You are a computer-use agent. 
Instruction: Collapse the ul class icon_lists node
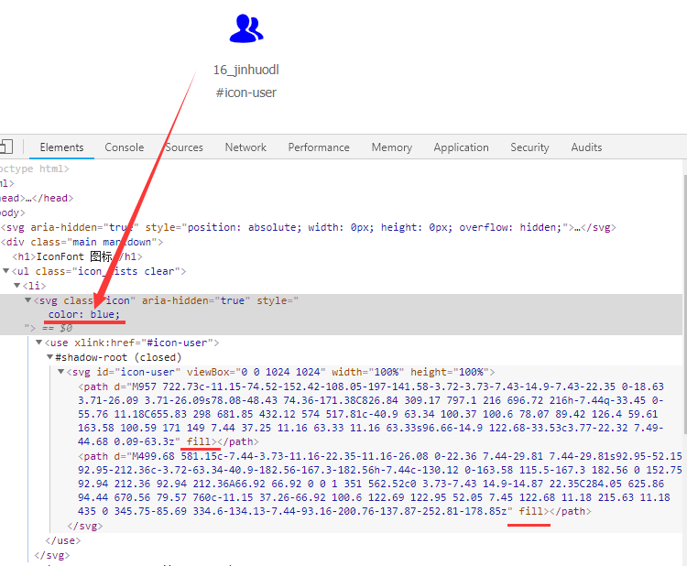point(6,271)
